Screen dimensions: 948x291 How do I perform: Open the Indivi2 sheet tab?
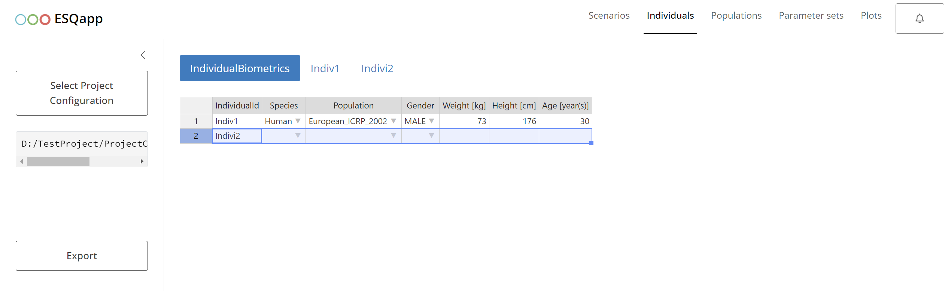coord(377,68)
